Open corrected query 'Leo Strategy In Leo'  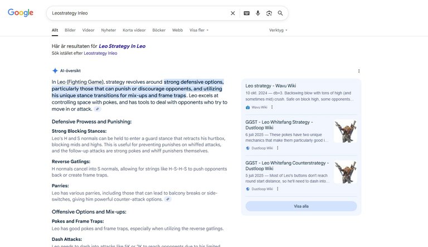pos(122,46)
